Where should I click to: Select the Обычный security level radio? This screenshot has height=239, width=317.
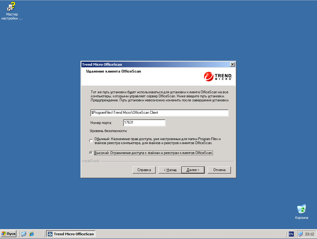click(91, 141)
